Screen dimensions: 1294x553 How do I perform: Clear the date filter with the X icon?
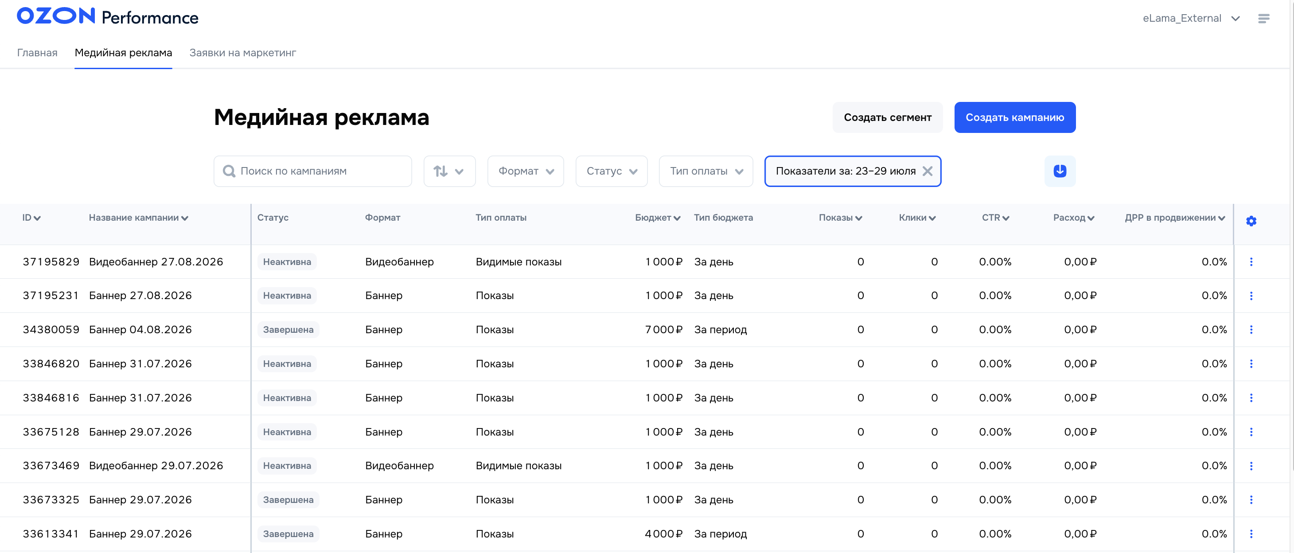pos(928,171)
